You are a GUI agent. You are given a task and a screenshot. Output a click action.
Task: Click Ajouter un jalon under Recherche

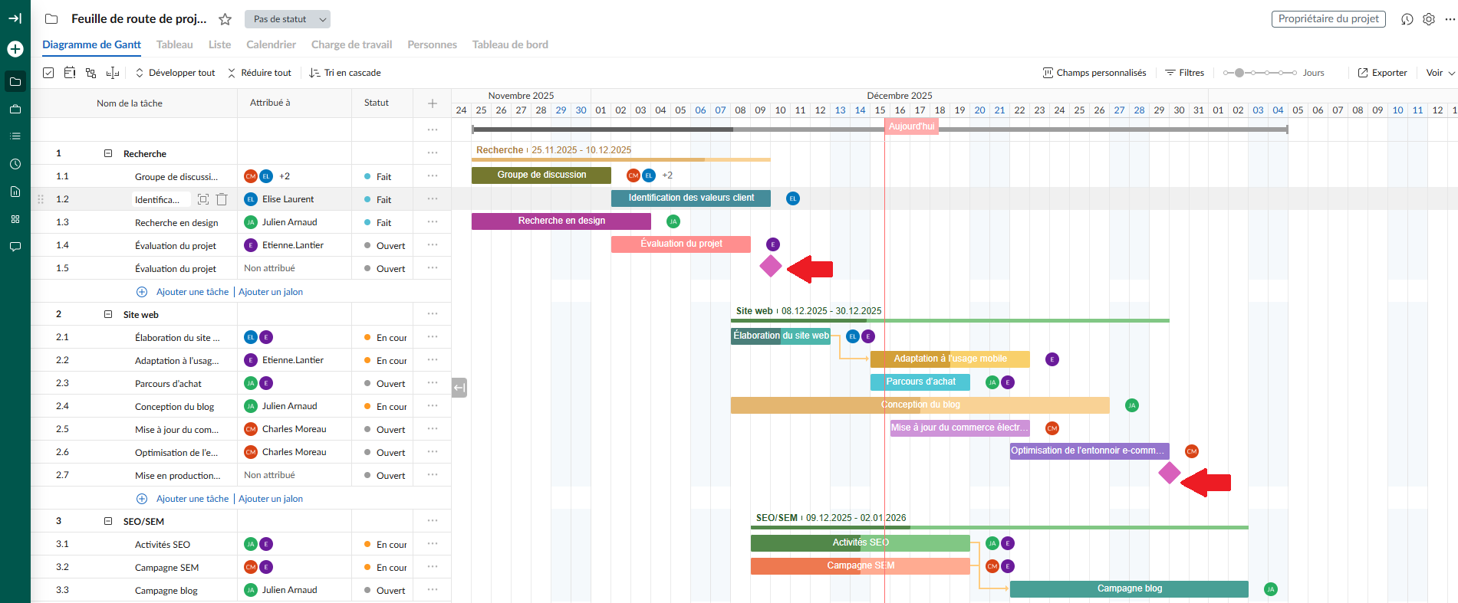click(x=271, y=292)
